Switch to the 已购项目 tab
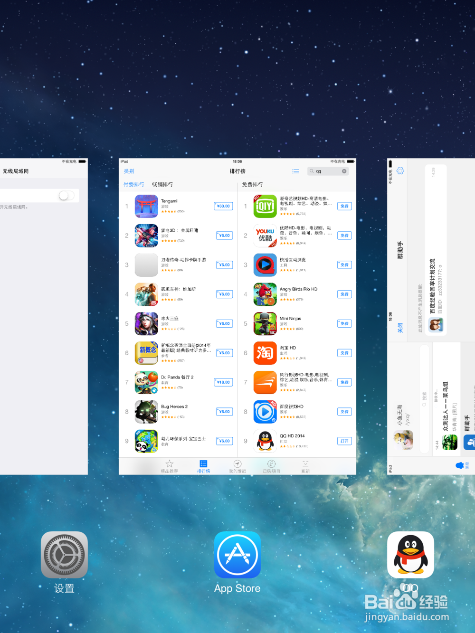 click(x=272, y=466)
